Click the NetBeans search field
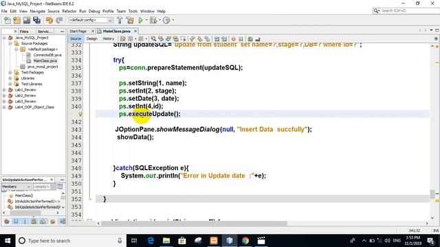Viewport: 440px width, 247px height. [406, 11]
